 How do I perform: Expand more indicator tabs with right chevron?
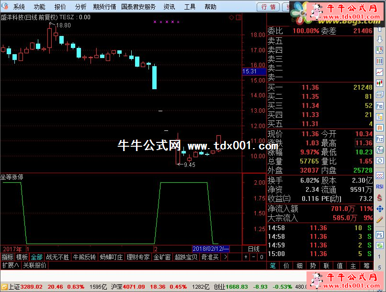click(x=226, y=257)
